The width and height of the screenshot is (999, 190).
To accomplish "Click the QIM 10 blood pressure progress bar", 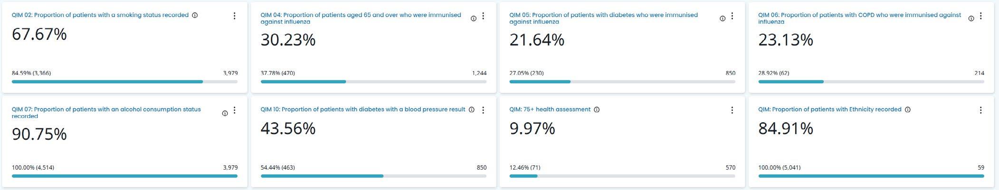I will pos(373,176).
